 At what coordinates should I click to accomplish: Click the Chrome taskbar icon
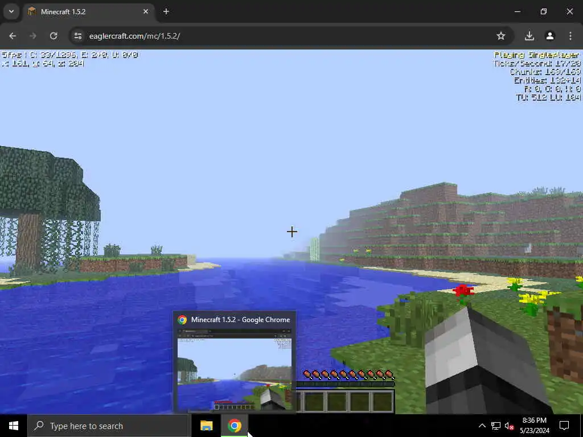click(234, 426)
